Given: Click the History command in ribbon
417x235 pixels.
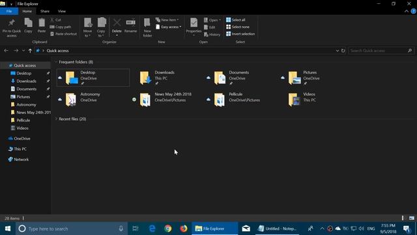Looking at the screenshot, I should pyautogui.click(x=212, y=35).
